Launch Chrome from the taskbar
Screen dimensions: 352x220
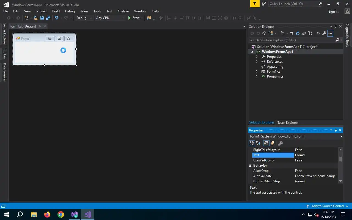(61, 215)
